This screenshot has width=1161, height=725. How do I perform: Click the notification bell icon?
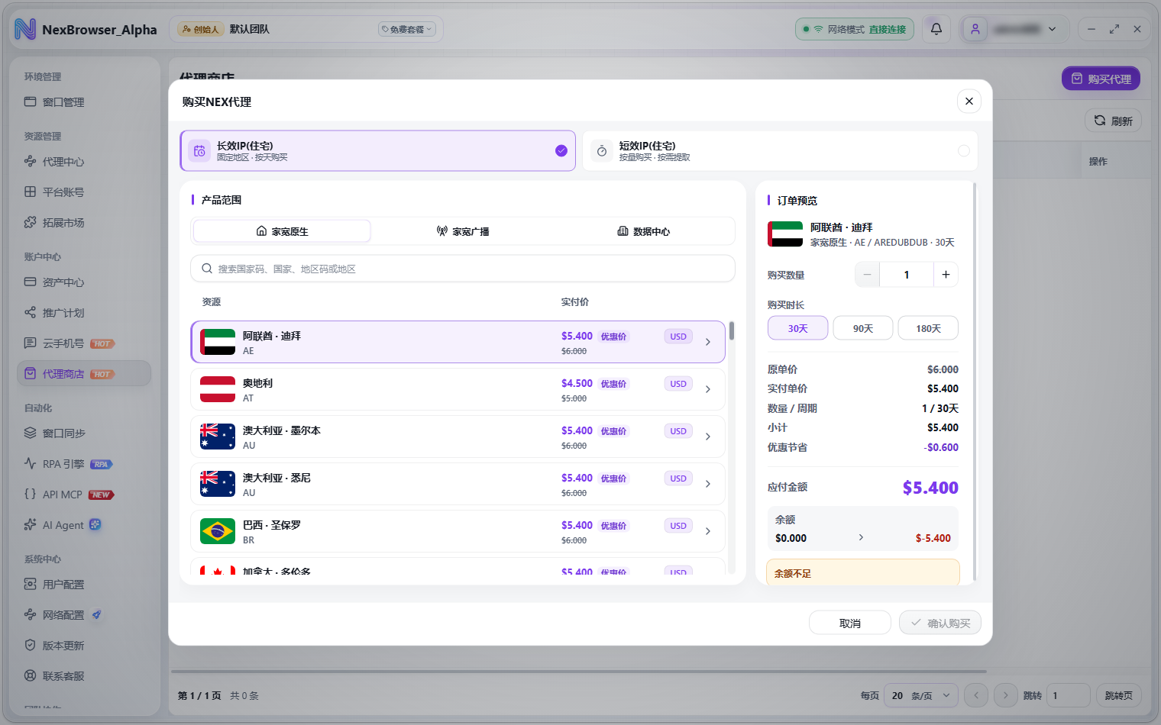[x=936, y=29]
